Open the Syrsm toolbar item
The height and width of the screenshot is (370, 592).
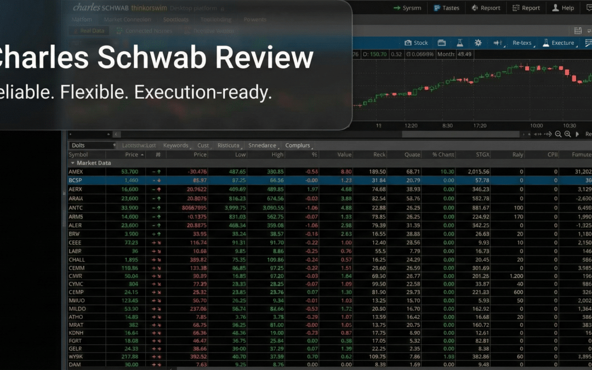click(407, 8)
